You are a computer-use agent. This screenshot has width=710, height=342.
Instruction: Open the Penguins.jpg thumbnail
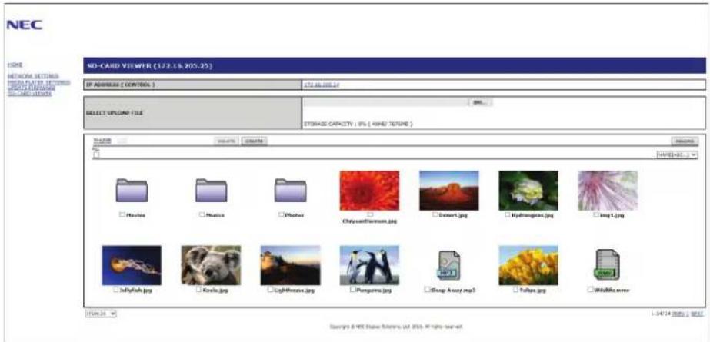(x=369, y=265)
